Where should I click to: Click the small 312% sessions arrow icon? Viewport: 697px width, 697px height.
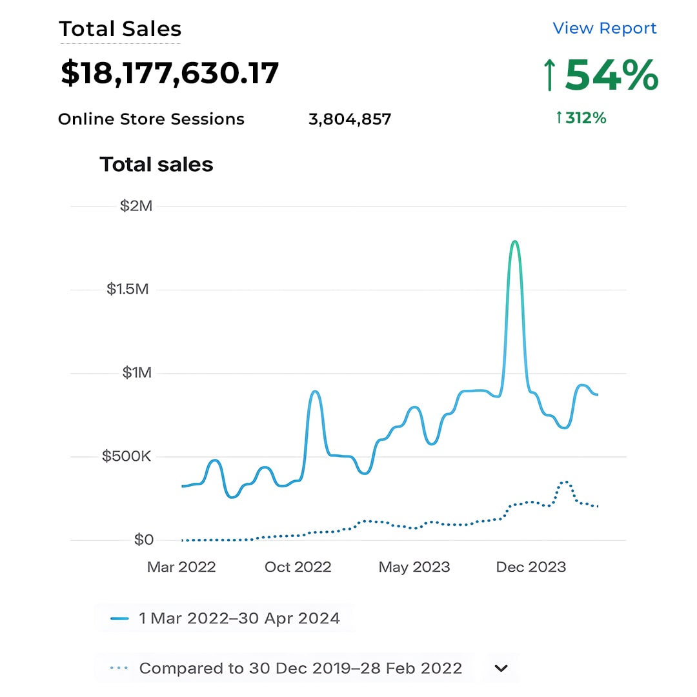559,118
